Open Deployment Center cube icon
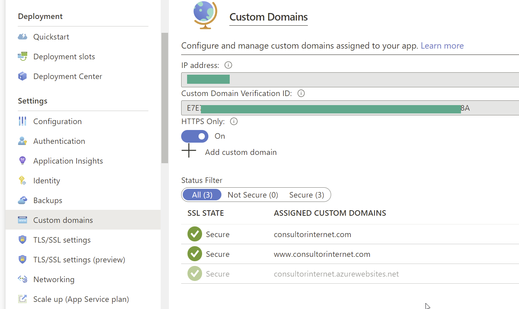This screenshot has height=309, width=519. pos(22,76)
